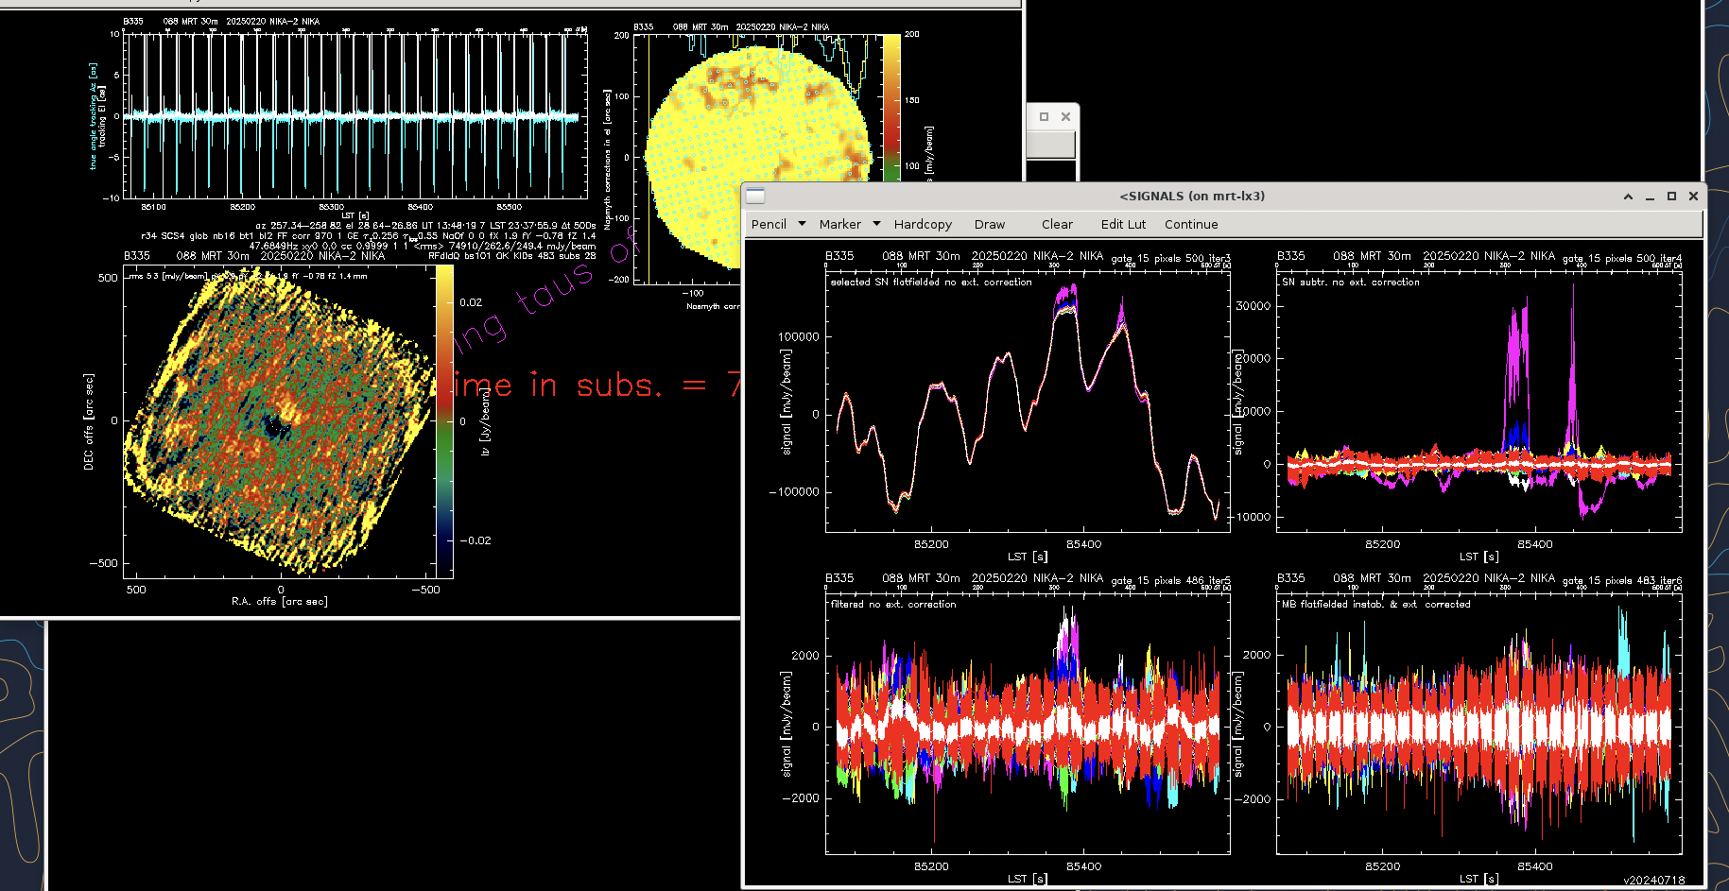Close the small partially hidden window
Screen dimensions: 1729x891
coord(1065,117)
